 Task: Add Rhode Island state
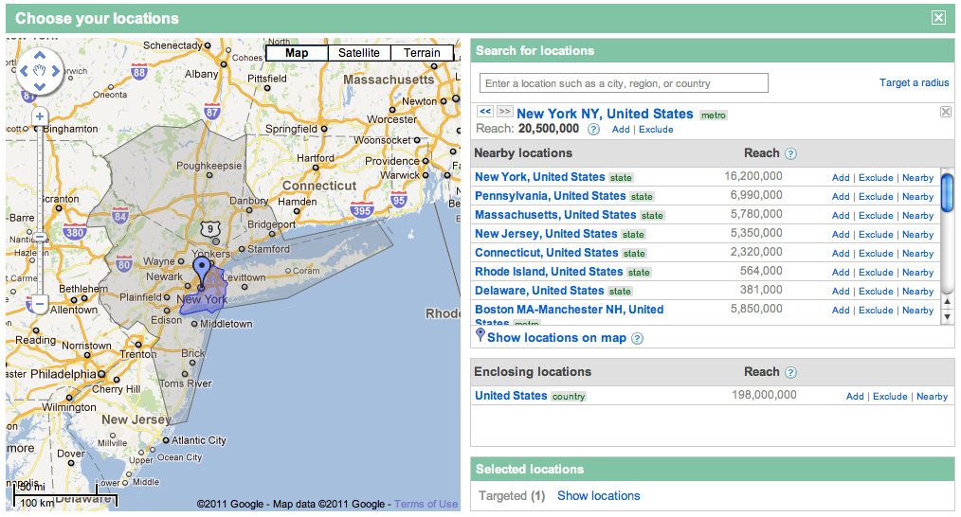click(x=841, y=273)
